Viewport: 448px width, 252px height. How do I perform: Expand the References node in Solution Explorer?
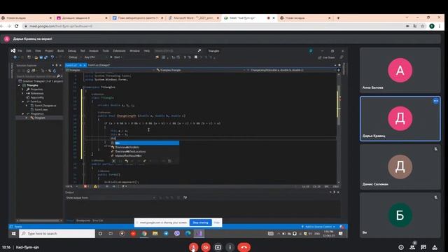point(23,93)
